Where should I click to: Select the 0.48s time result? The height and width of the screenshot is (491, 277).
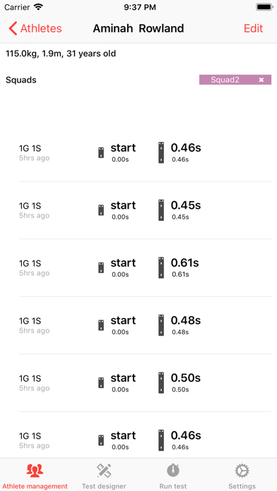pyautogui.click(x=185, y=320)
